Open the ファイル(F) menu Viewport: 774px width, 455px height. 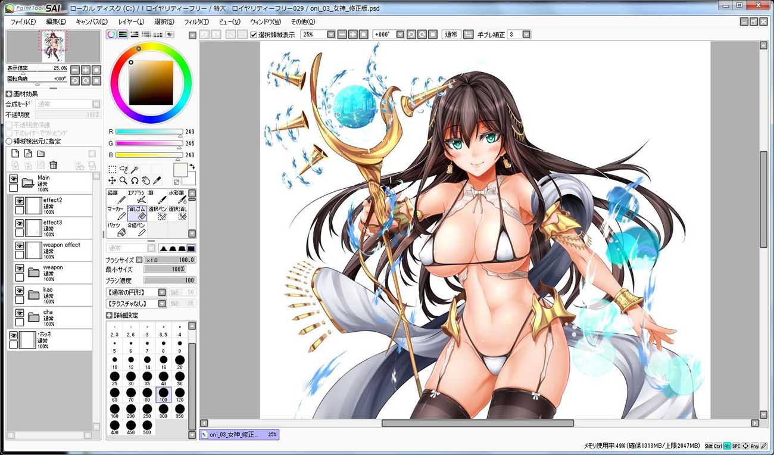pyautogui.click(x=23, y=21)
